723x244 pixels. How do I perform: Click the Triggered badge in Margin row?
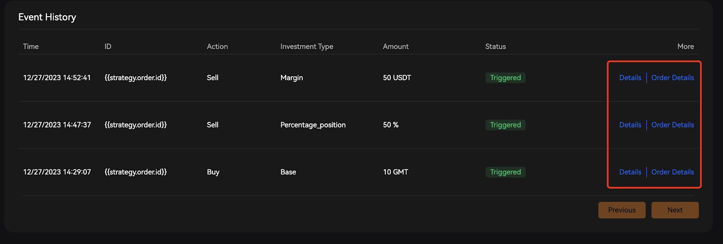pos(505,78)
